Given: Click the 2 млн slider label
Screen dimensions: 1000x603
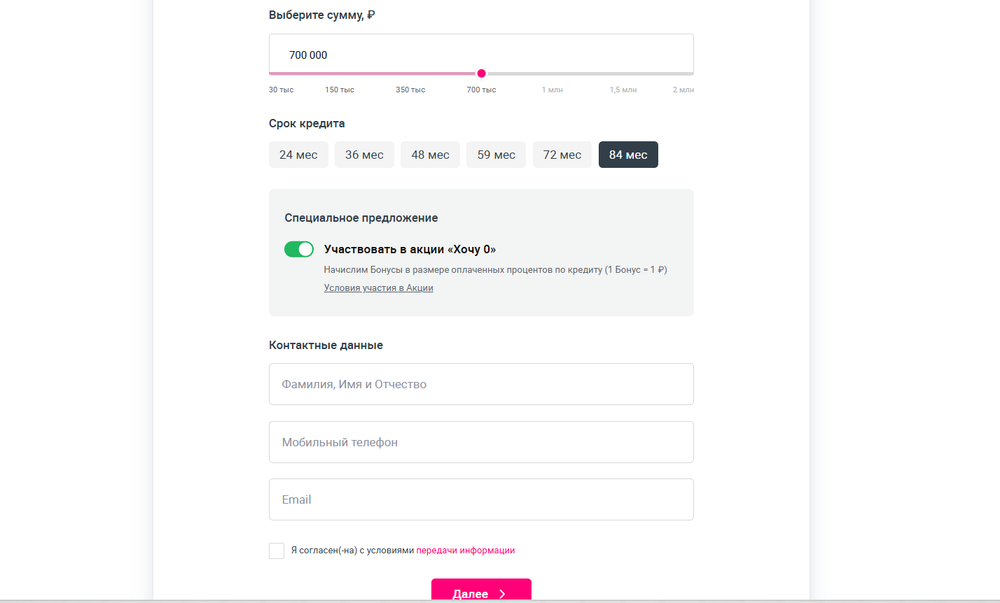Looking at the screenshot, I should [683, 90].
